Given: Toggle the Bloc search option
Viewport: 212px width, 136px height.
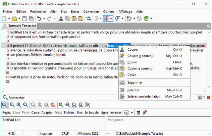Looking at the screenshot, I should coord(79,113).
